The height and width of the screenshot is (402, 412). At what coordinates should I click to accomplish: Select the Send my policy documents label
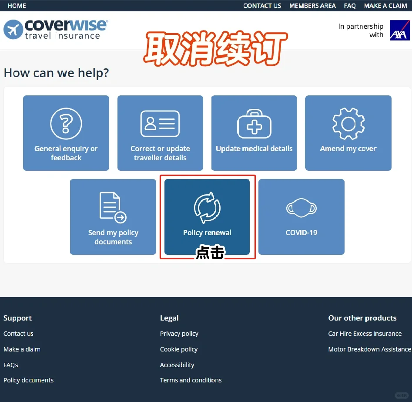point(113,237)
